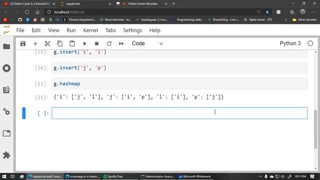The height and width of the screenshot is (180, 320).
Task: Bookmark page with the star icon
Action: click(267, 12)
